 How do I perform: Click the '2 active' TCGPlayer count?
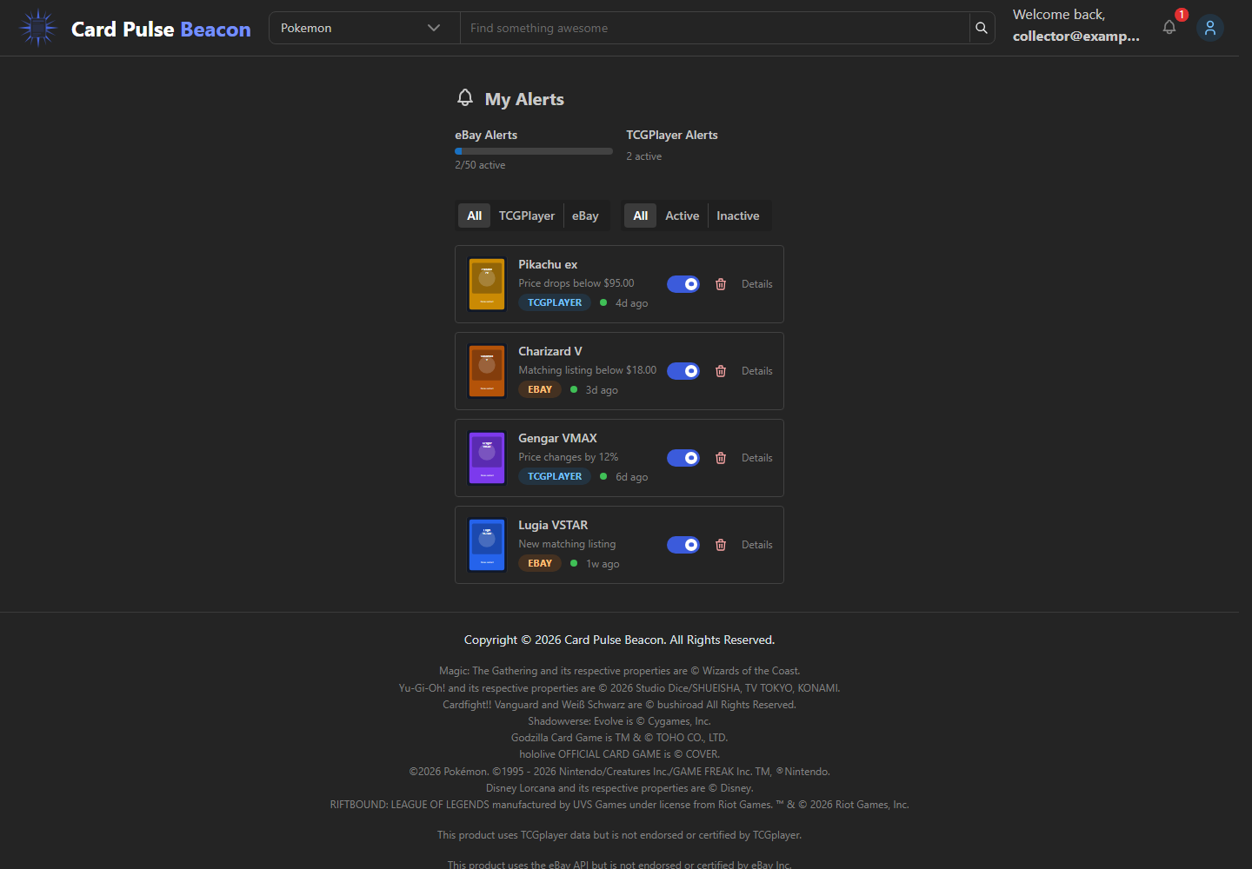click(x=644, y=156)
